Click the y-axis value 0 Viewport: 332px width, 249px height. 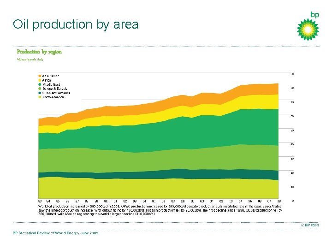293,201
